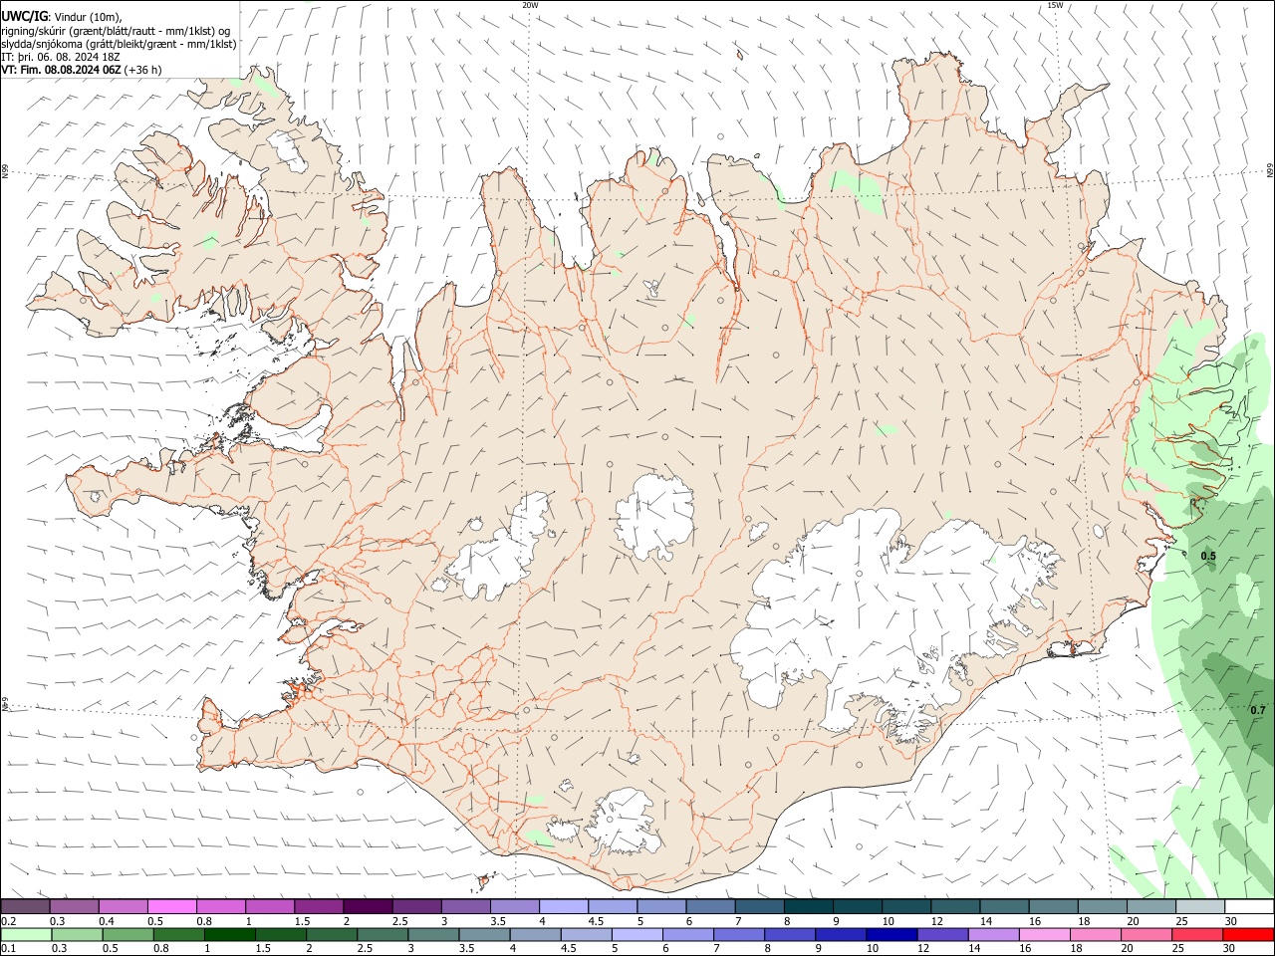This screenshot has height=956, width=1275.
Task: Pick the rain-scale swatch starting at 4
Action: pos(535,935)
